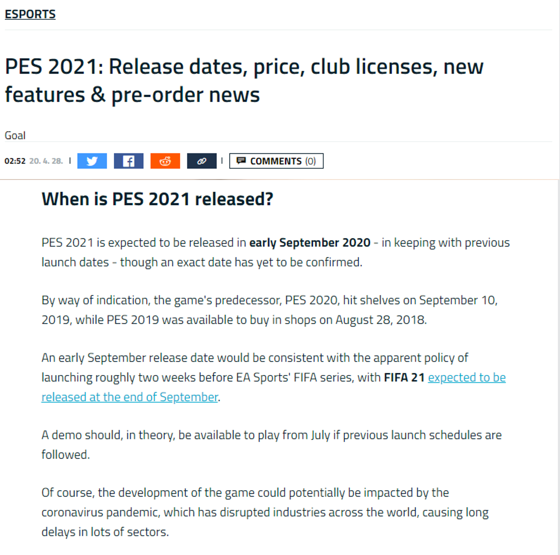The width and height of the screenshot is (560, 555).
Task: Click the paragraph about the coronavirus pandemic
Action: pyautogui.click(x=265, y=512)
